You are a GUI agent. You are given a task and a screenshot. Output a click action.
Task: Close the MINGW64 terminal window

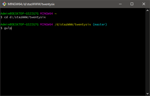point(144,4)
